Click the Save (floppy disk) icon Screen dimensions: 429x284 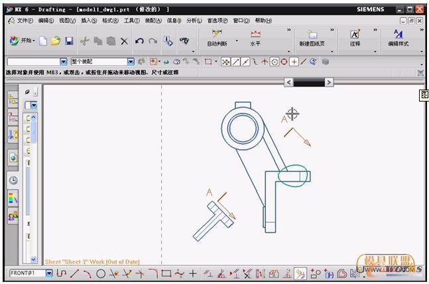[x=69, y=41]
